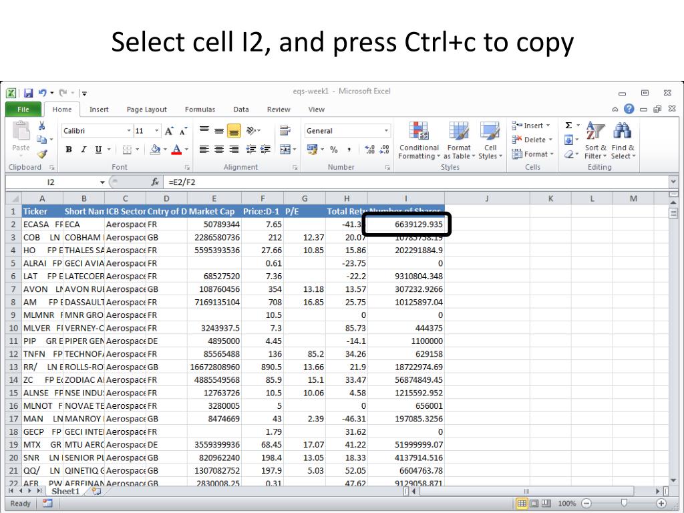Click the Font Color red A icon

coord(176,150)
